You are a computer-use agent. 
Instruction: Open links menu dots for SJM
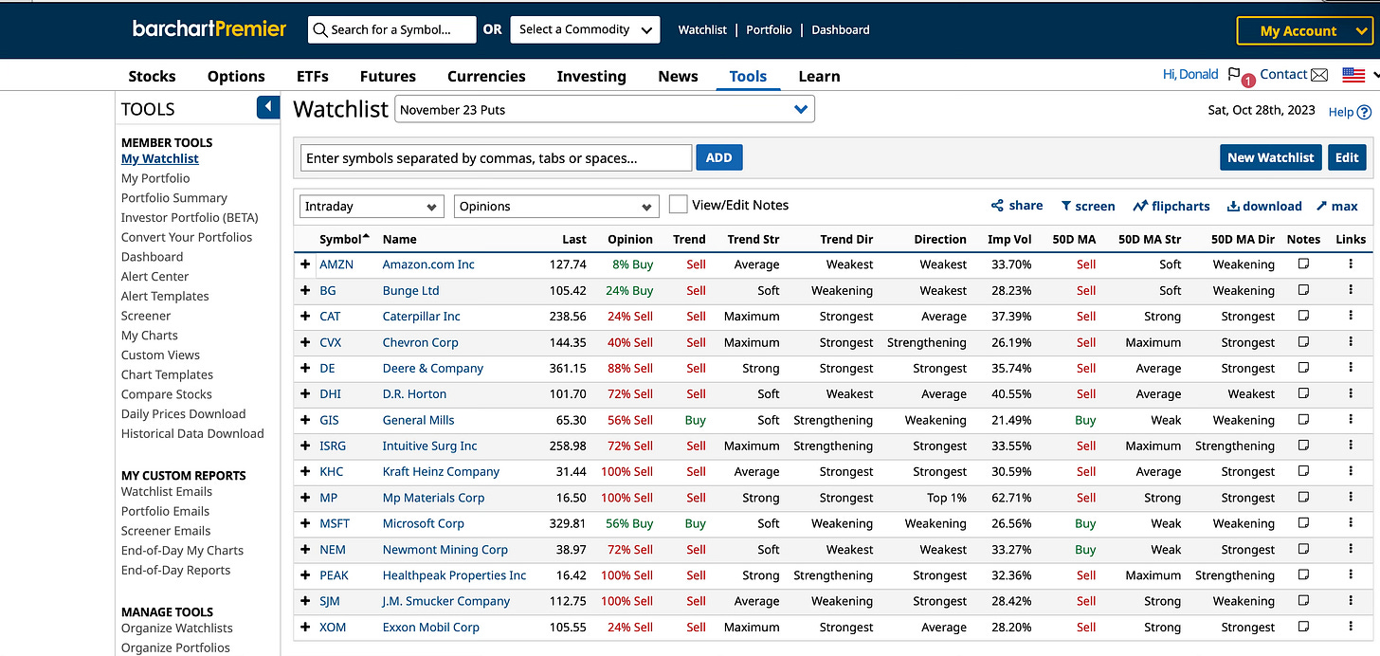[x=1351, y=601]
